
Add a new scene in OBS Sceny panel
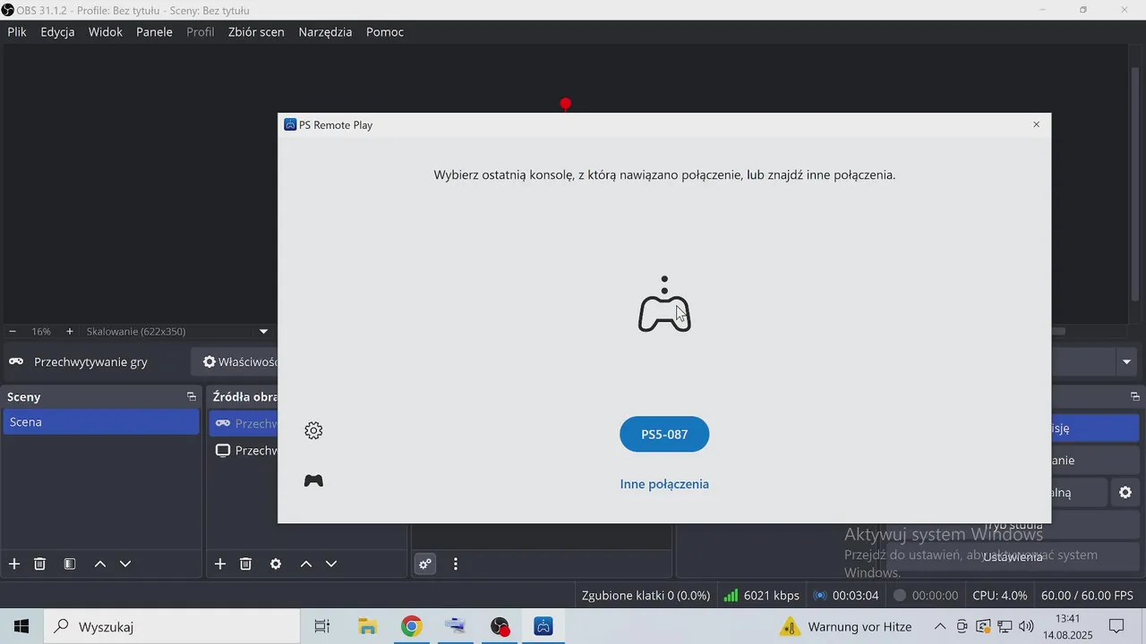coord(14,563)
